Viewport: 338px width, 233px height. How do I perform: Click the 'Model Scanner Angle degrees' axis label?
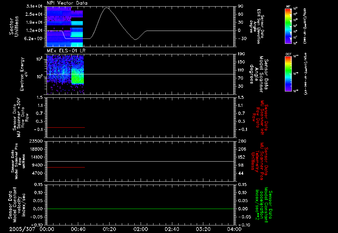[x=259, y=74]
